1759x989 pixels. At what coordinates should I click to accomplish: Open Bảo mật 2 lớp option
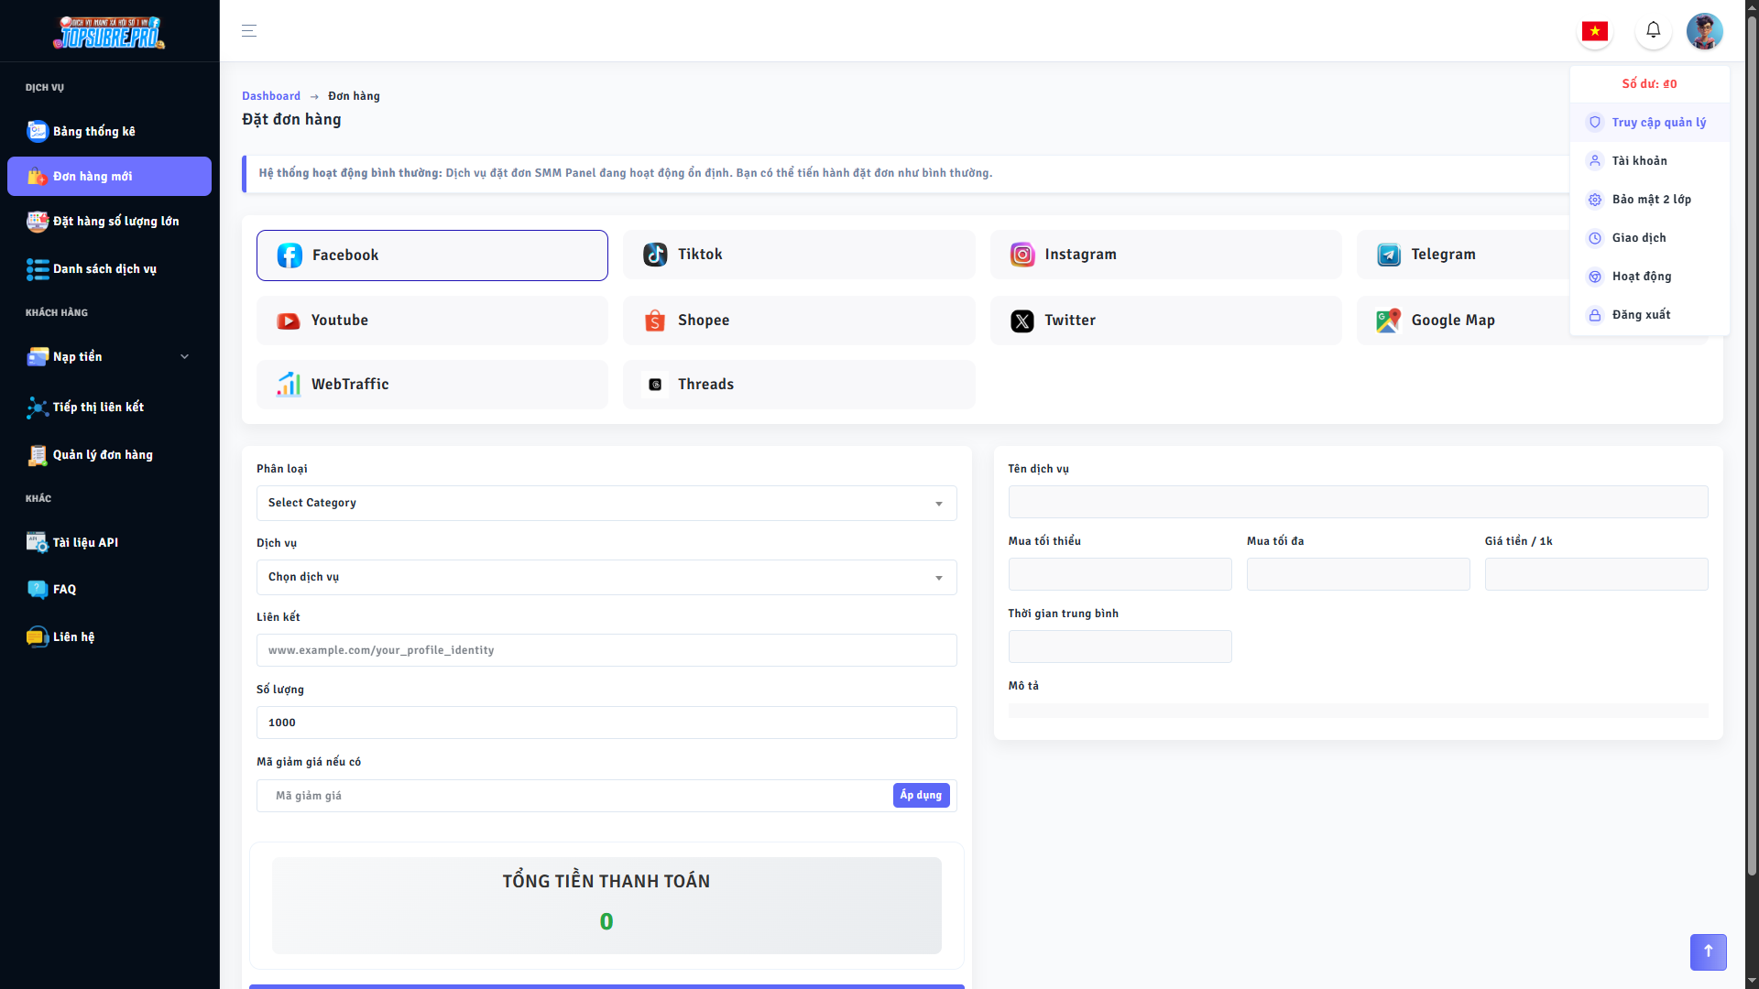[1651, 200]
